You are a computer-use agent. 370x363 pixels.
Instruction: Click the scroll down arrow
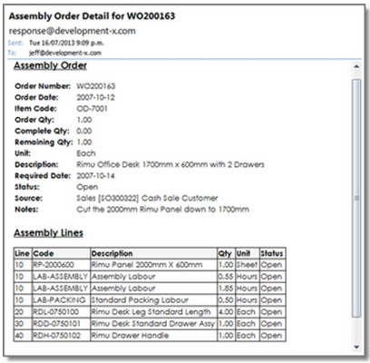(356, 347)
